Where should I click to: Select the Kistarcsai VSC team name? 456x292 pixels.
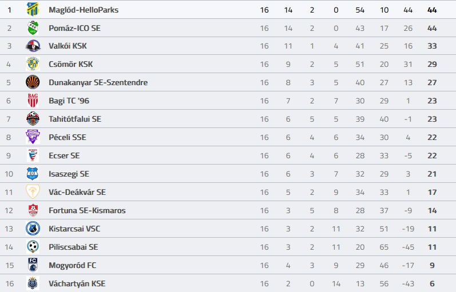[x=74, y=229]
